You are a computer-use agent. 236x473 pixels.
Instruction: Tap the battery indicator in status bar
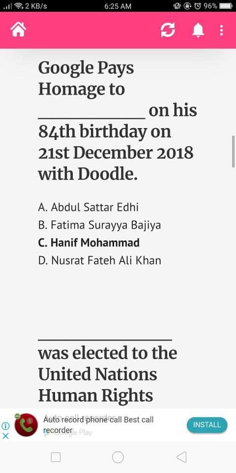click(x=226, y=6)
